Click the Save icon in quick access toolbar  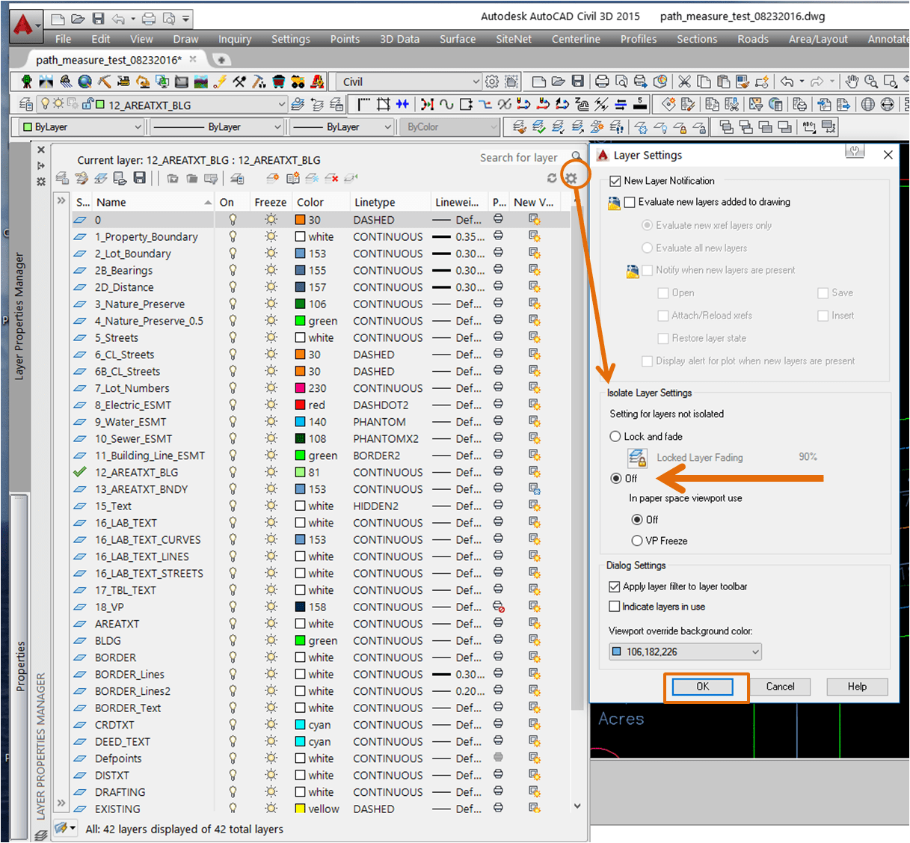[98, 18]
